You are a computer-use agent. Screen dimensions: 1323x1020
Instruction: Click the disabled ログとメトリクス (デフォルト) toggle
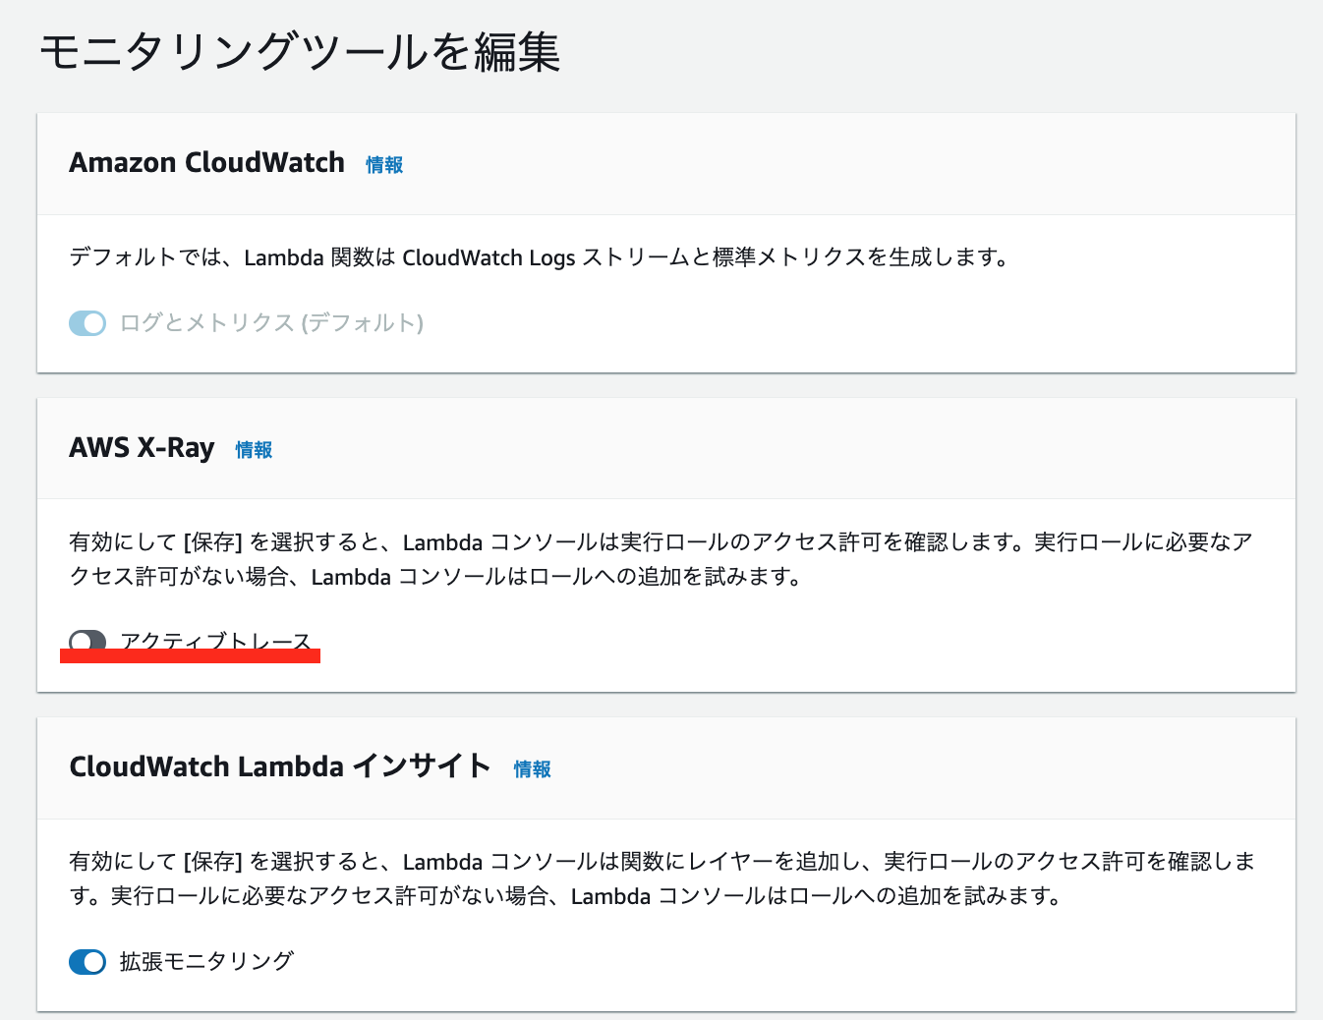click(x=87, y=323)
